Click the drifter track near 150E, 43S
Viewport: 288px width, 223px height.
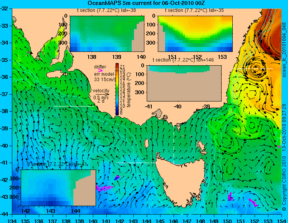[230, 197]
